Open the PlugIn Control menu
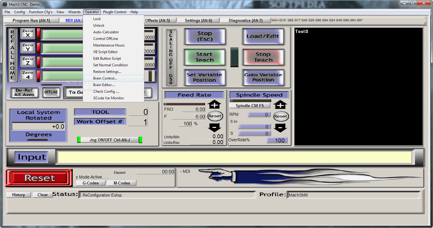This screenshot has height=228, width=433. coord(115,12)
